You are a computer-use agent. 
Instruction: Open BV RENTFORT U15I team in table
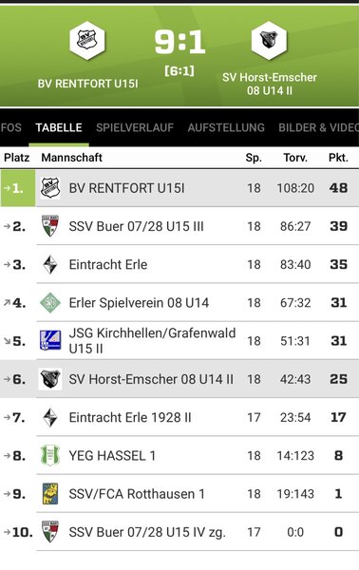click(x=127, y=188)
